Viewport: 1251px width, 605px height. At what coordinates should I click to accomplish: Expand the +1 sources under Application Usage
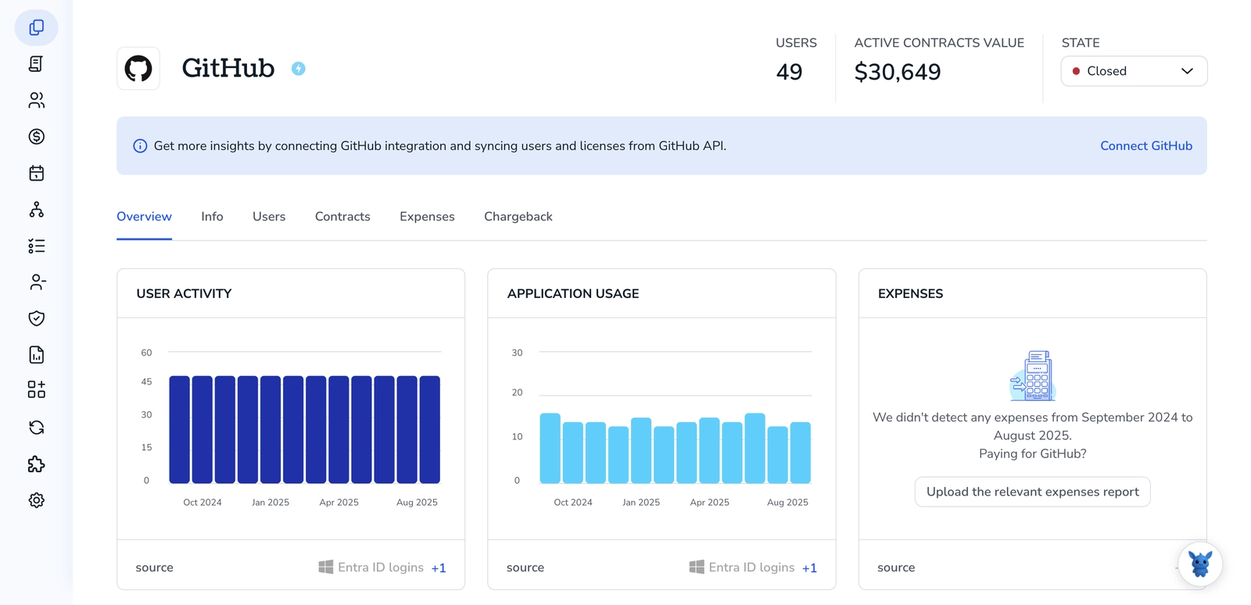pos(809,568)
